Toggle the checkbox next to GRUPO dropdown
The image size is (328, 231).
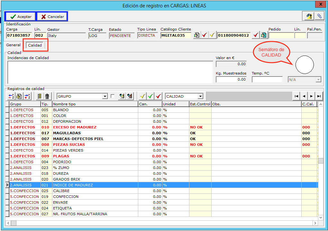113,96
